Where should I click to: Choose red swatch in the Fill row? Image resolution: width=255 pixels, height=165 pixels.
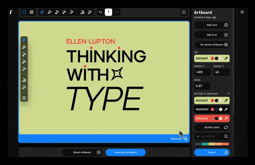click(x=212, y=58)
